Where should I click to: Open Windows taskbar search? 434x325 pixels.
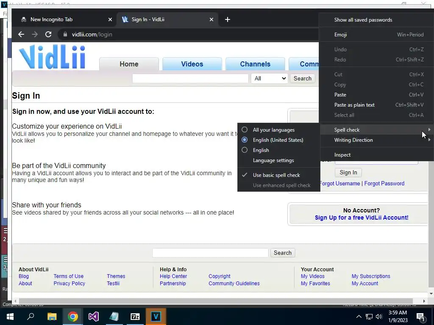click(x=31, y=317)
